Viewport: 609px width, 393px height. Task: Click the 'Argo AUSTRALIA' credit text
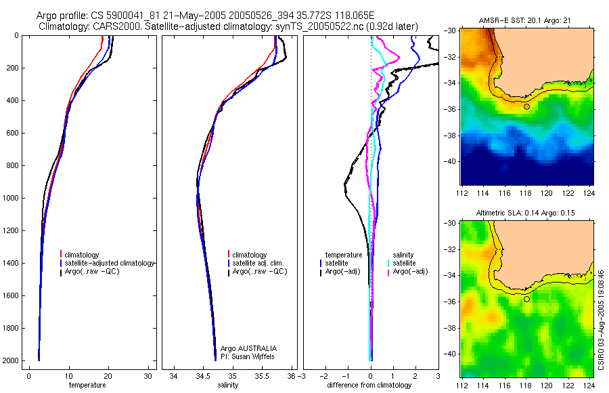[x=248, y=348]
